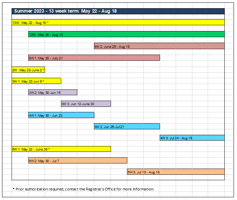Click the 3W 2: May 30-Jun 16 bar
Image resolution: width=237 pixels, height=200 pixels.
53,92
